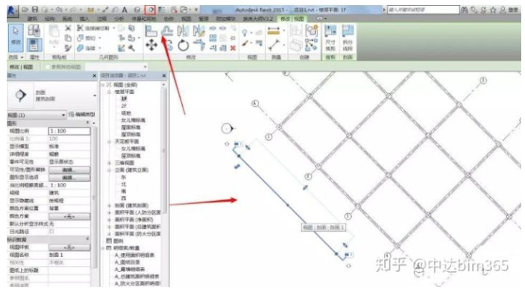Click the favorites star icon in title bar
This screenshot has width=525, height=295.
coord(493,10)
